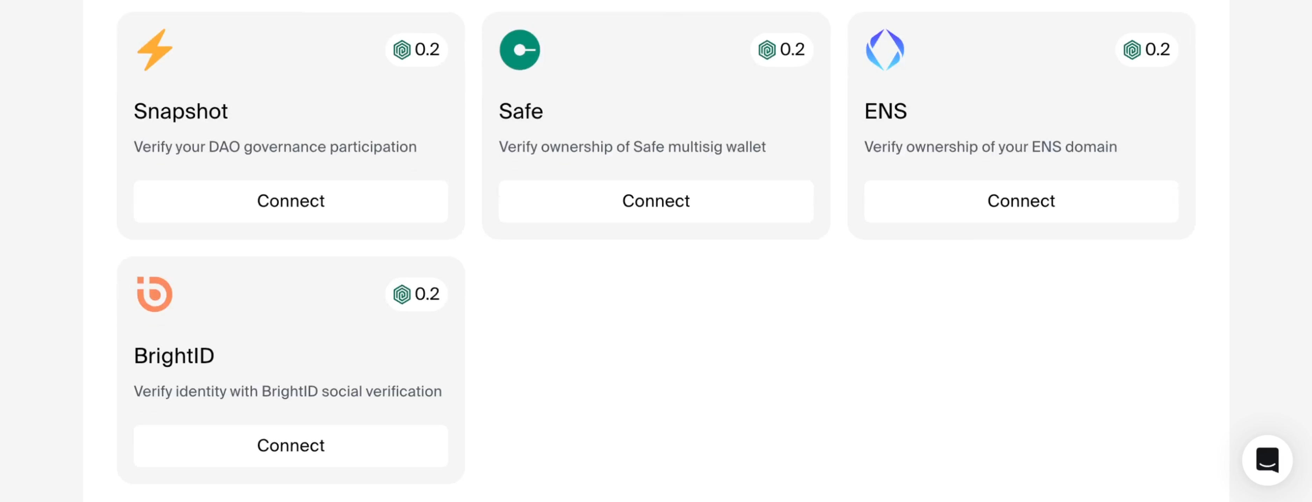The height and width of the screenshot is (502, 1312).
Task: Open the chat support widget
Action: click(x=1267, y=460)
